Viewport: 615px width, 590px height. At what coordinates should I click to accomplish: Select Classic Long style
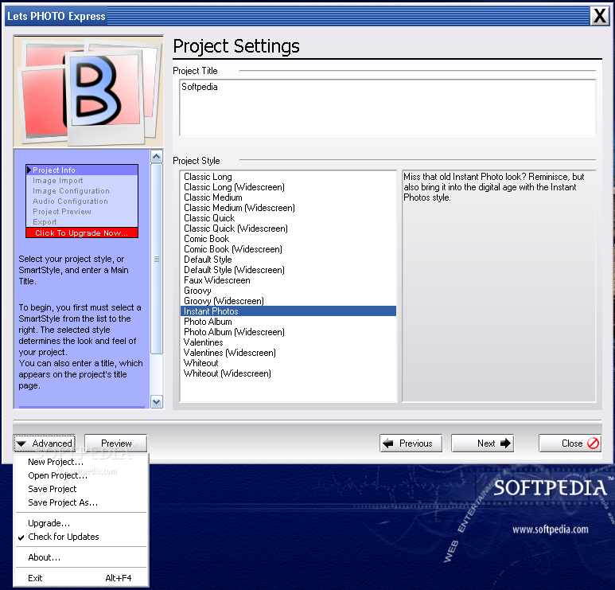(x=288, y=177)
